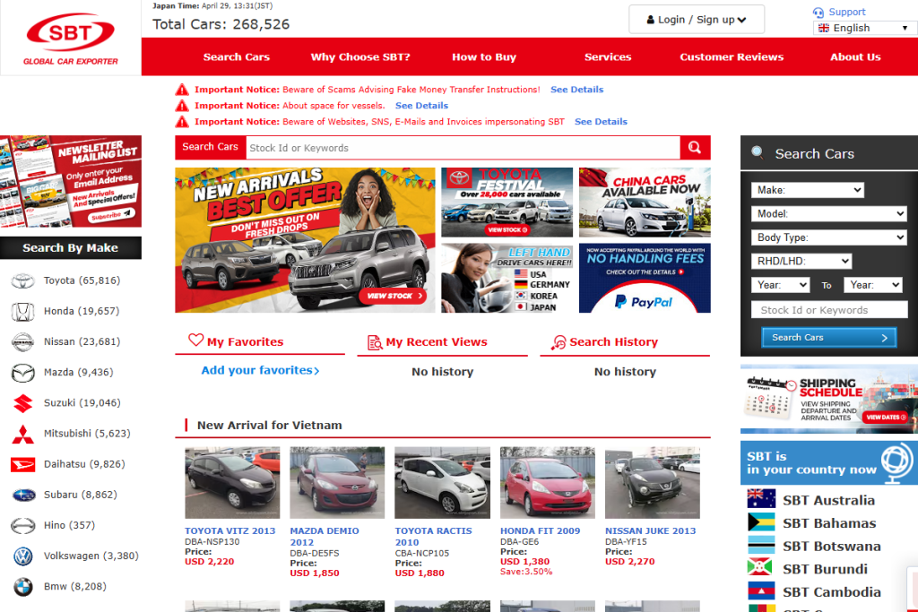Image resolution: width=918 pixels, height=612 pixels.
Task: Expand the Login / Sign up menu
Action: [x=697, y=20]
